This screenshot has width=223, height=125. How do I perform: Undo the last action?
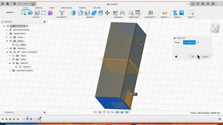20,4
